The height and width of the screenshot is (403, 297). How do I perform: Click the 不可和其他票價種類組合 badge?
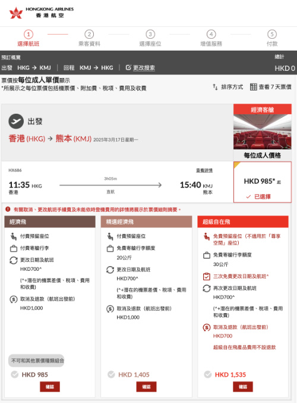[x=36, y=361]
